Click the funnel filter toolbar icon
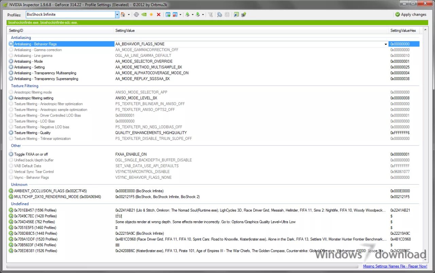This screenshot has width=435, height=273. point(210,15)
